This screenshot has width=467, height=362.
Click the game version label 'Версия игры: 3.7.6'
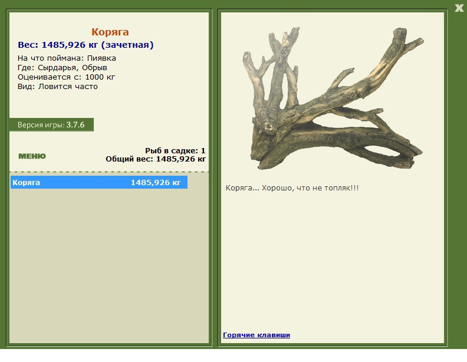pyautogui.click(x=51, y=125)
